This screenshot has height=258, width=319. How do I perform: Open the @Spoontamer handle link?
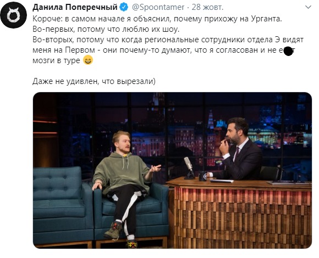coord(158,7)
